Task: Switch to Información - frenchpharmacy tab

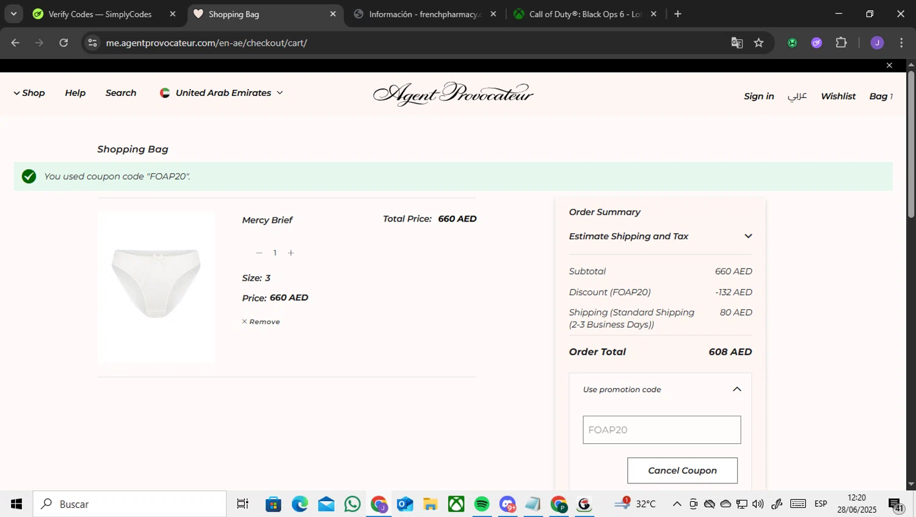Action: (425, 14)
